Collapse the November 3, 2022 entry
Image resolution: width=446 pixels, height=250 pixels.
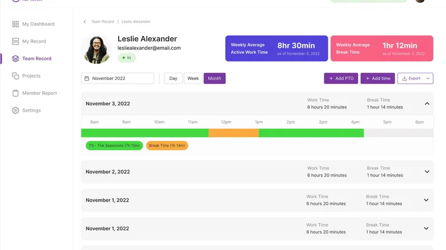pyautogui.click(x=427, y=104)
